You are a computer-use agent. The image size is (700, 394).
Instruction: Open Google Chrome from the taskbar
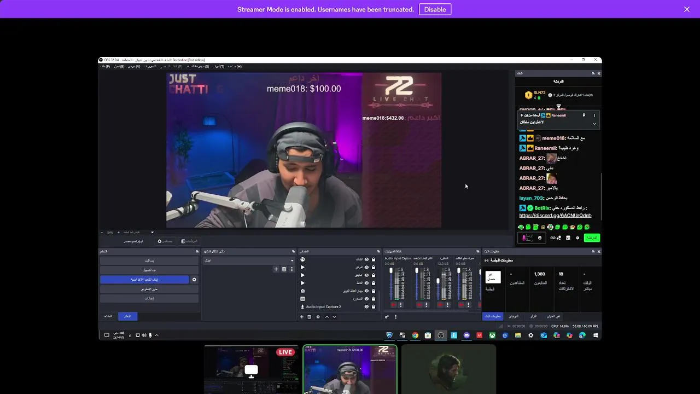pos(415,335)
